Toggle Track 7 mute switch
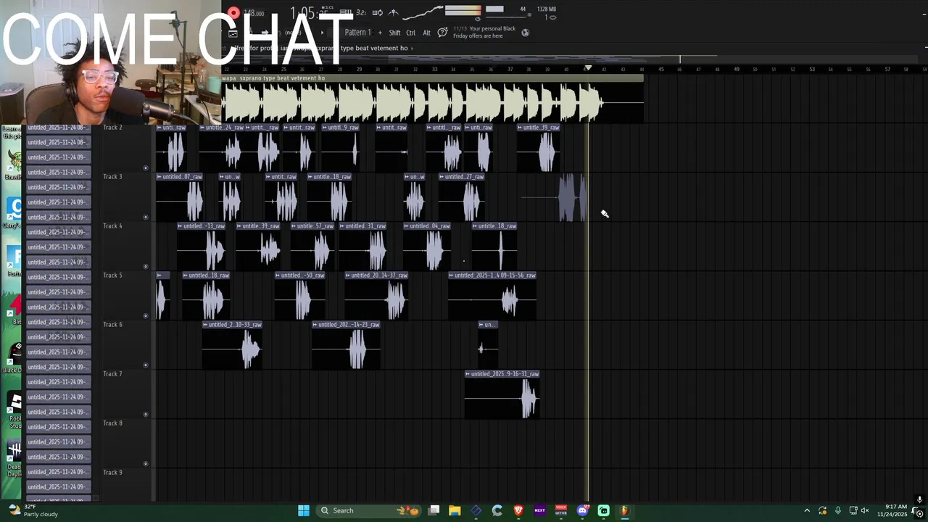Image resolution: width=928 pixels, height=522 pixels. 146,415
